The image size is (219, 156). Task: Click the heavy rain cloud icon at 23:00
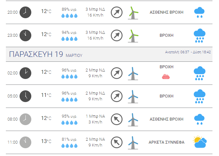coord(199,35)
